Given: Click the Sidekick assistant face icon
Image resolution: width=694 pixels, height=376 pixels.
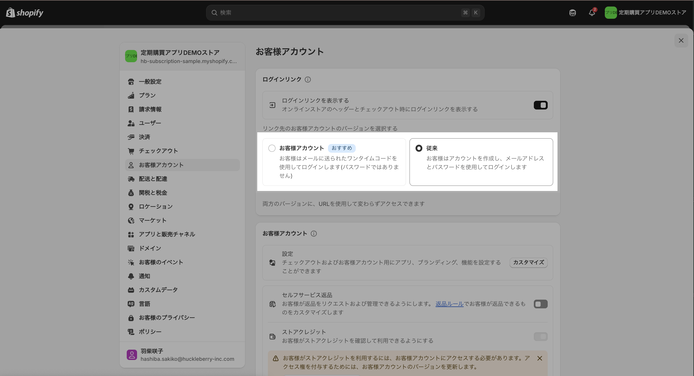Looking at the screenshot, I should pos(572,13).
